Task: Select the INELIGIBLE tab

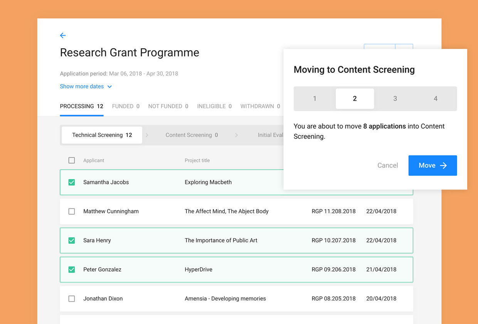Action: pos(214,106)
